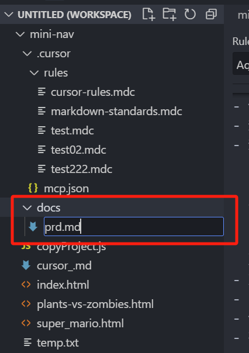Open test222.mdc file

pos(81,169)
